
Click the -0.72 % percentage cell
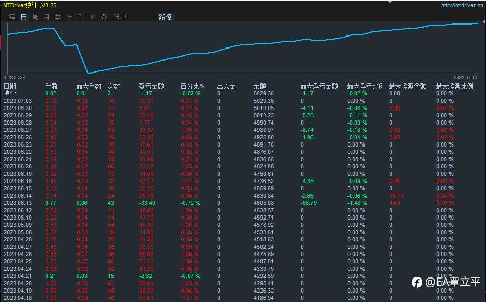click(190, 203)
